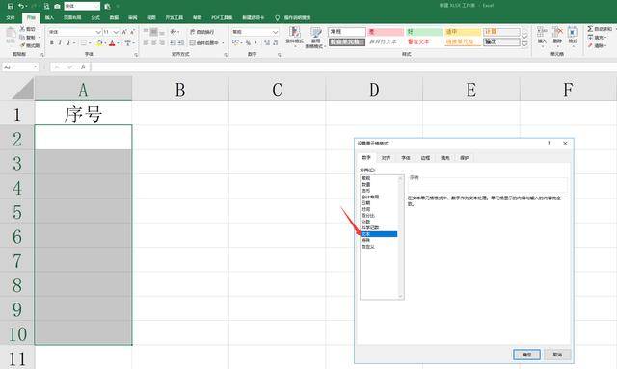Toggle italic formatting
The height and width of the screenshot is (369, 617).
(60, 43)
